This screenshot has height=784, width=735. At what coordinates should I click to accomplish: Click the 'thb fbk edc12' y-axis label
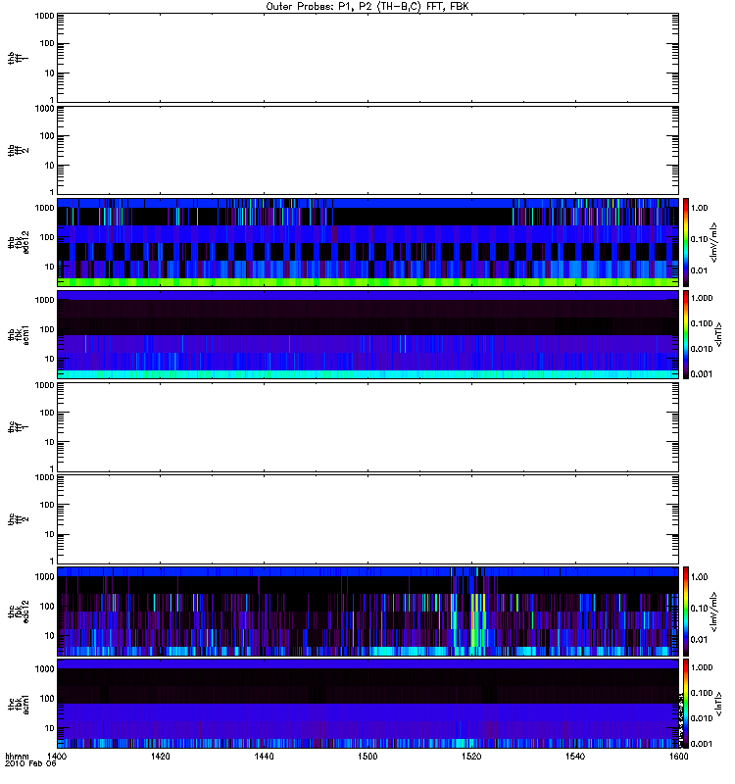[19, 242]
